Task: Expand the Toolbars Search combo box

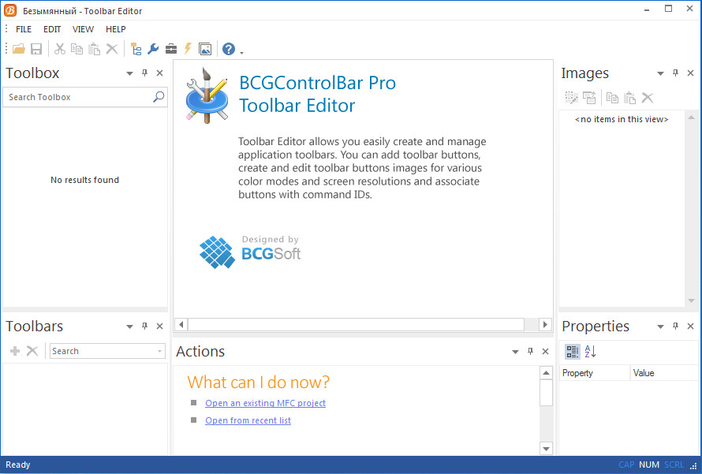Action: coord(159,352)
